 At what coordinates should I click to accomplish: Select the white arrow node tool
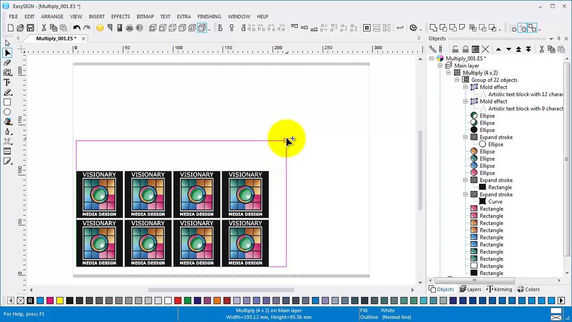(7, 43)
